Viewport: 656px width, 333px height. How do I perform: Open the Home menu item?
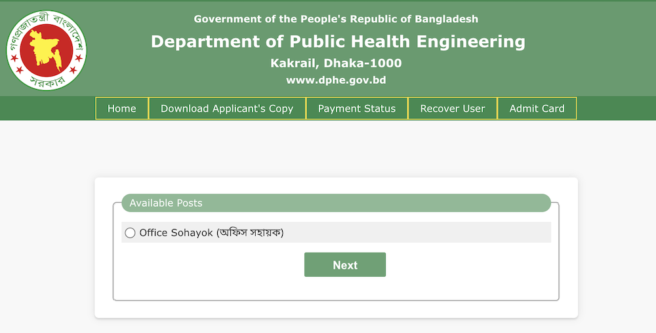[x=122, y=109]
